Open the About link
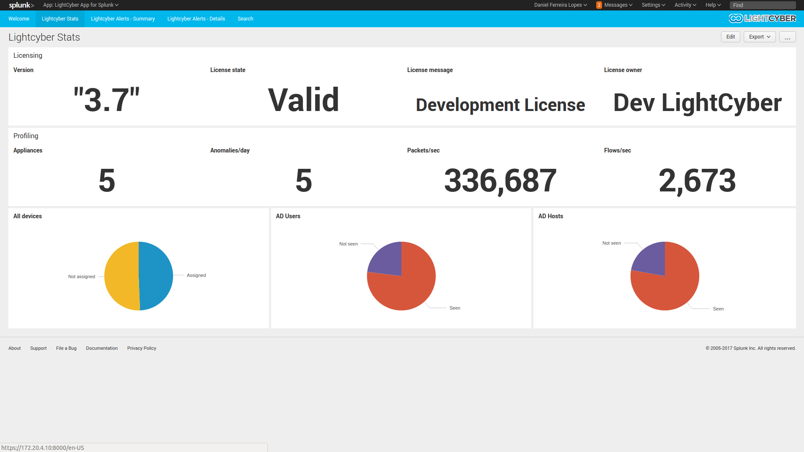This screenshot has width=804, height=452. click(x=15, y=348)
